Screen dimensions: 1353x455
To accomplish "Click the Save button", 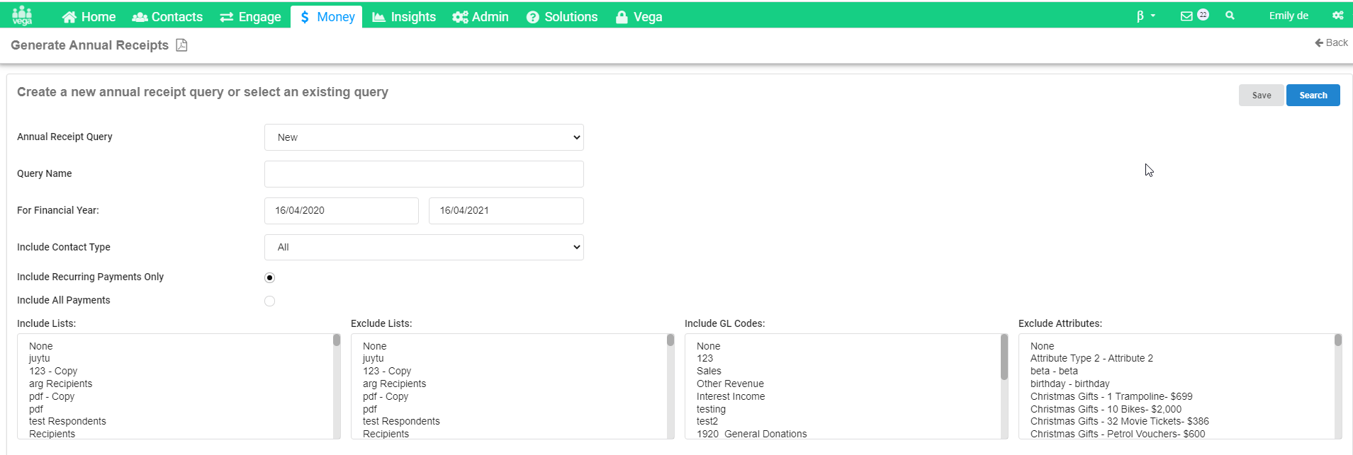I will pyautogui.click(x=1261, y=96).
